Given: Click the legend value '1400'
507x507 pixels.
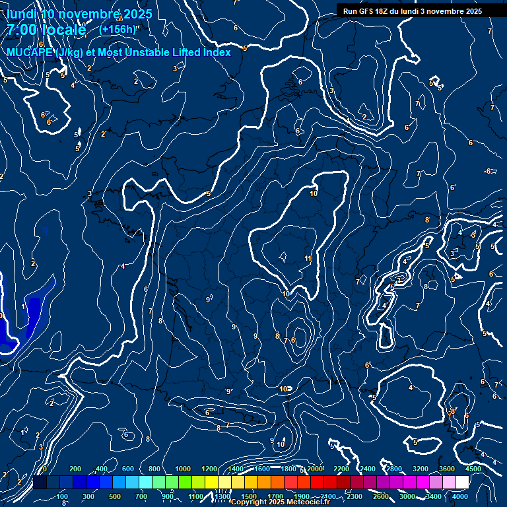Looking at the screenshot, I should 236,469.
